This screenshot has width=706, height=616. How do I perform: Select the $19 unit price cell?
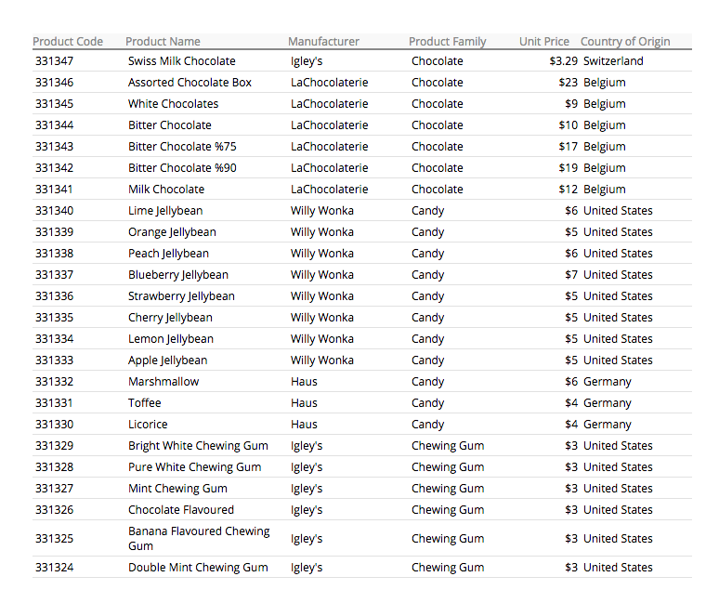(569, 168)
